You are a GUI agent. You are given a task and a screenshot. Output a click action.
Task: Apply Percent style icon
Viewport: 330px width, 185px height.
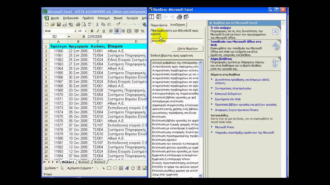click(x=143, y=31)
